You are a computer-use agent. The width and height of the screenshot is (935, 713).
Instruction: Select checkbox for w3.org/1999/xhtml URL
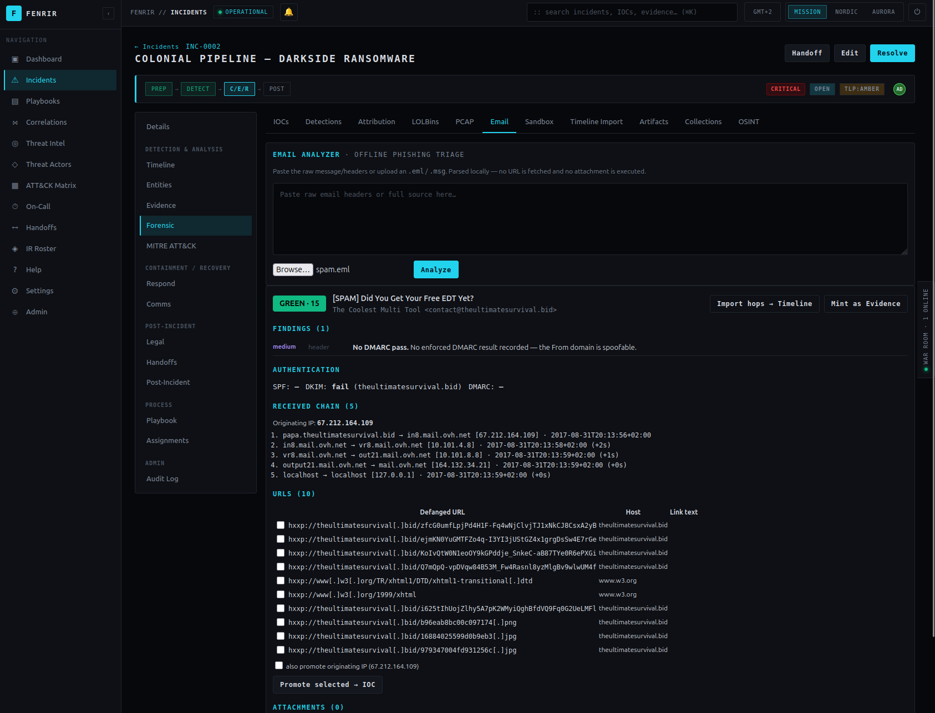(x=281, y=594)
